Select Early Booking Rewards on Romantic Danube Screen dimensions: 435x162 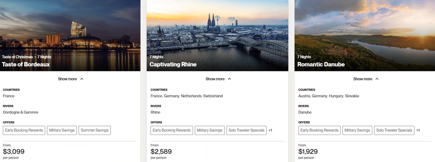pyautogui.click(x=319, y=130)
